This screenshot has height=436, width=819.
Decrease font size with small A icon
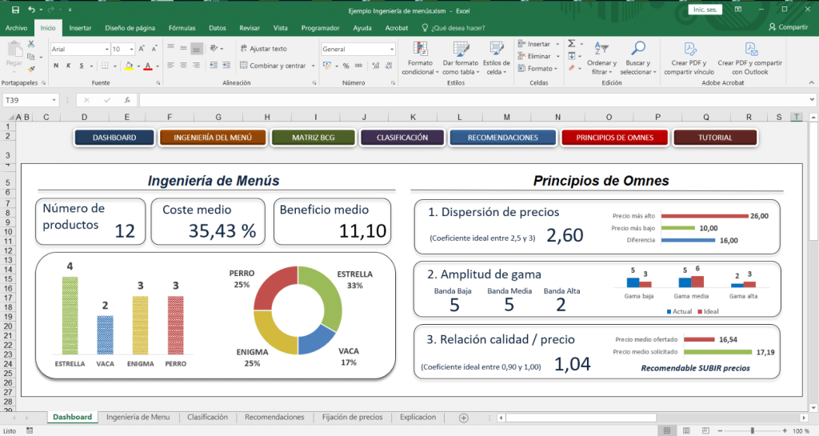154,49
